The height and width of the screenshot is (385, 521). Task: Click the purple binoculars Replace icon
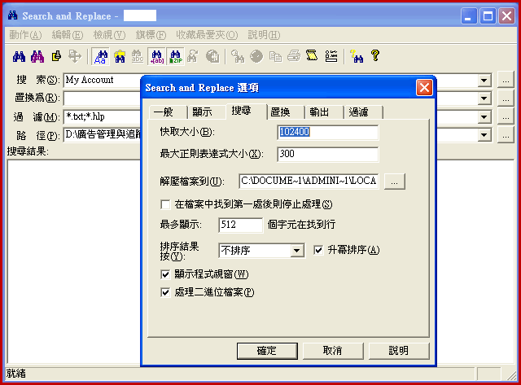pyautogui.click(x=37, y=56)
